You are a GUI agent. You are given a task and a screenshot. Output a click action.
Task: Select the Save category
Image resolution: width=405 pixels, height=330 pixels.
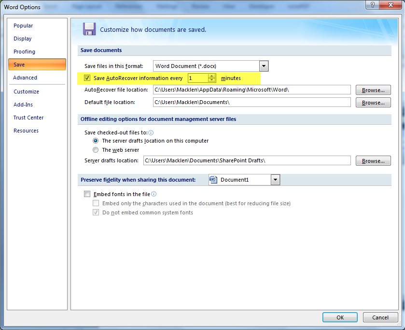pyautogui.click(x=37, y=65)
